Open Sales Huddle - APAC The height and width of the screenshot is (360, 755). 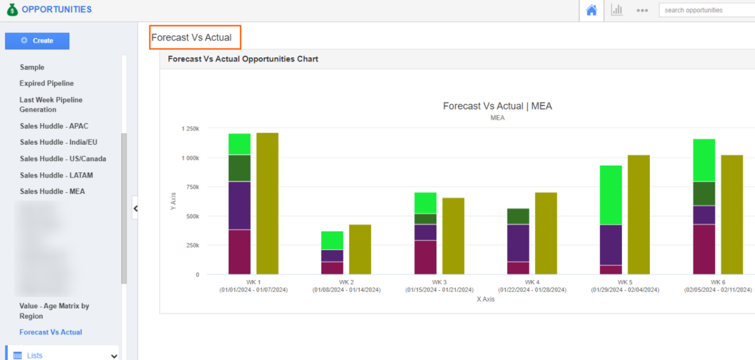point(54,126)
